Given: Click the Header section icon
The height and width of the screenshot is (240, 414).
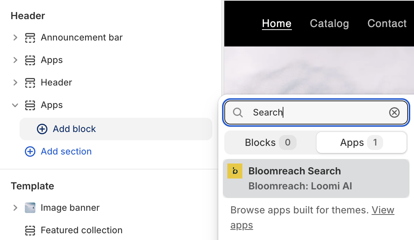Looking at the screenshot, I should [x=30, y=82].
